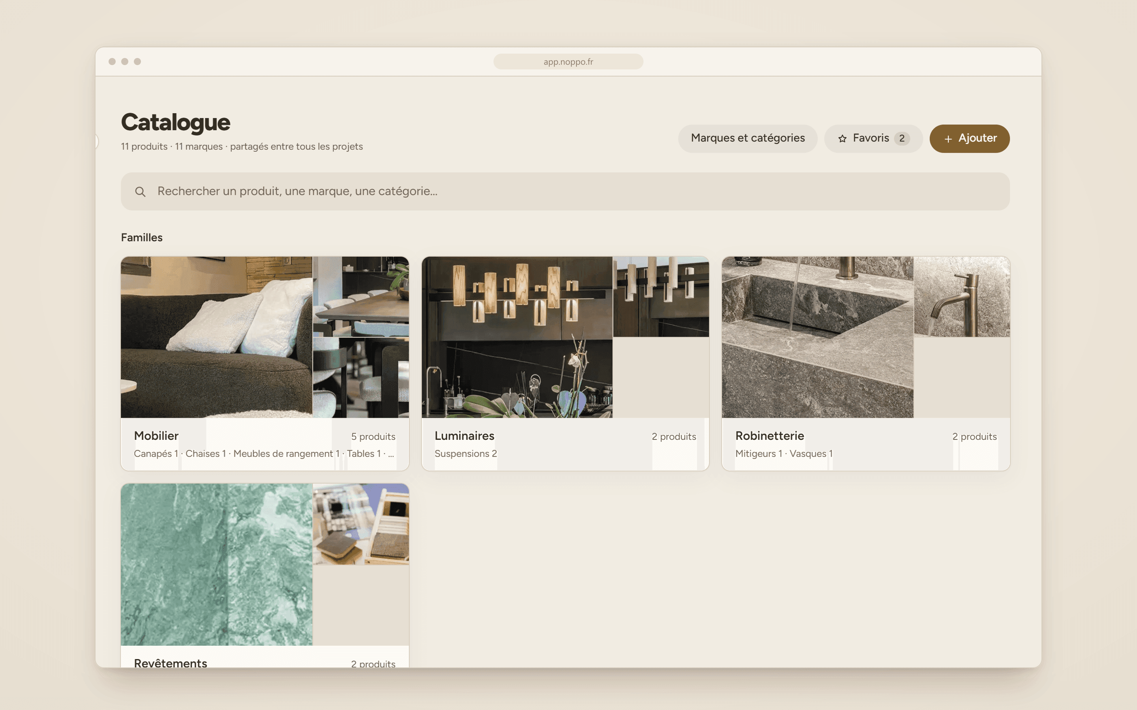Screen dimensions: 1137x710
Task: Click the first window control dot
Action: 112,62
